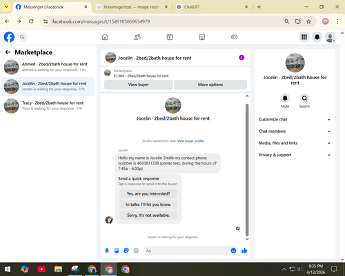345x276 pixels.
Task: Open the Video/Watch icon in top navigation
Action: (x=170, y=37)
